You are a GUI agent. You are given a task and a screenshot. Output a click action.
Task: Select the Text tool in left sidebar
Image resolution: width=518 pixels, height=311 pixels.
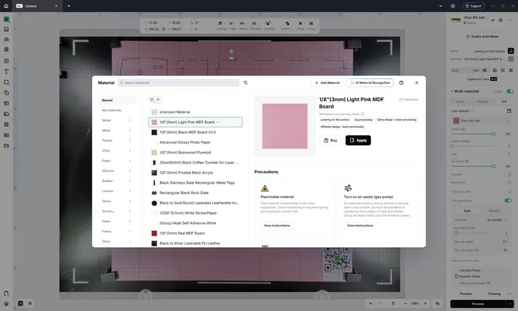coord(6,71)
